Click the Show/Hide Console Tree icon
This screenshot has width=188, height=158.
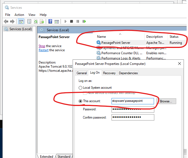(21, 21)
